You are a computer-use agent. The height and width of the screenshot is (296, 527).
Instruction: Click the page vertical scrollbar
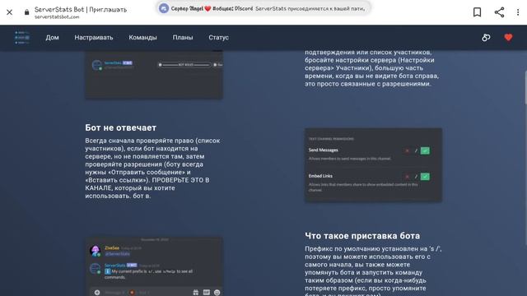click(525, 87)
